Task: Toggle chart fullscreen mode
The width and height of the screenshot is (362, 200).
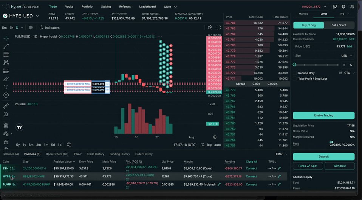Action: point(219,28)
